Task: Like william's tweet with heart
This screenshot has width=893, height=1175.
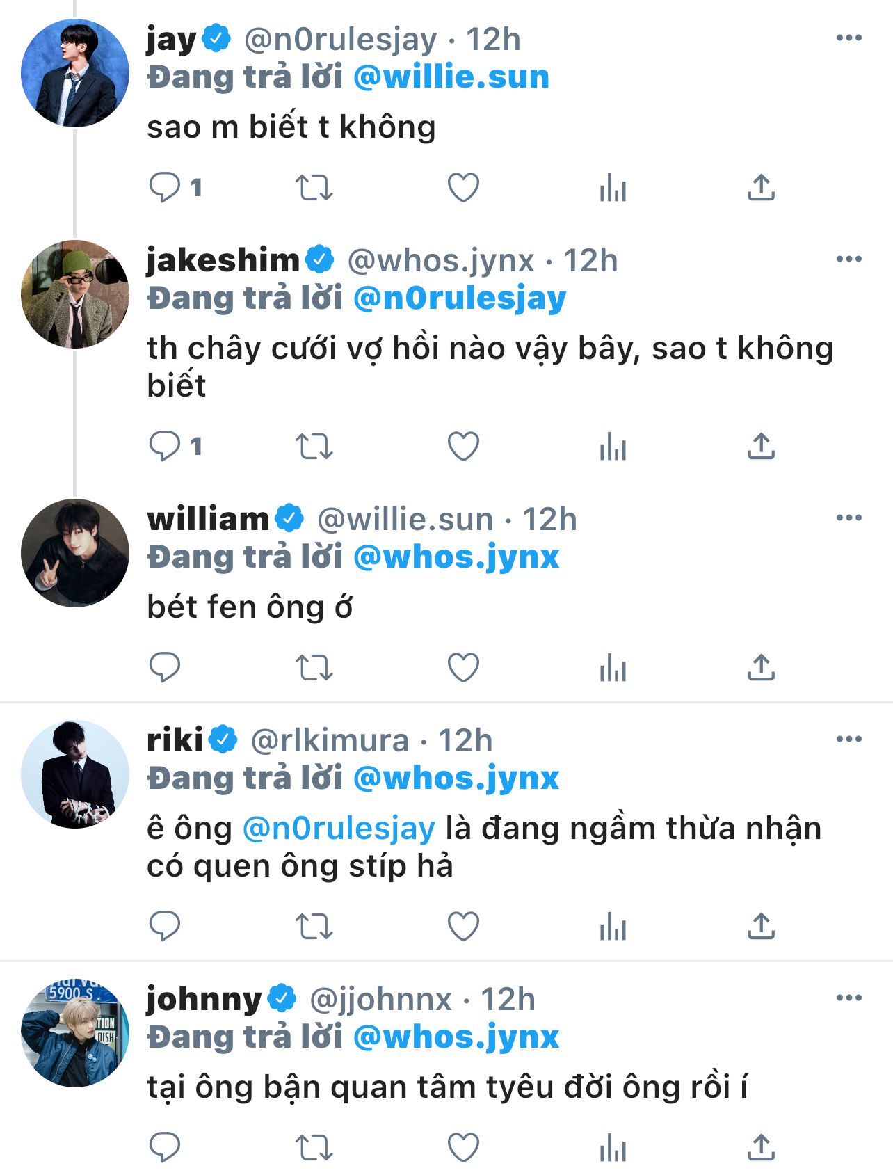Action: [463, 667]
